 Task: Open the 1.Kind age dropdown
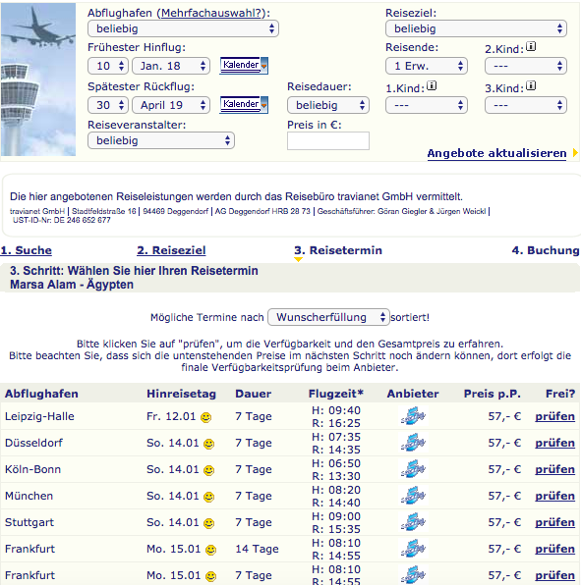(x=427, y=105)
